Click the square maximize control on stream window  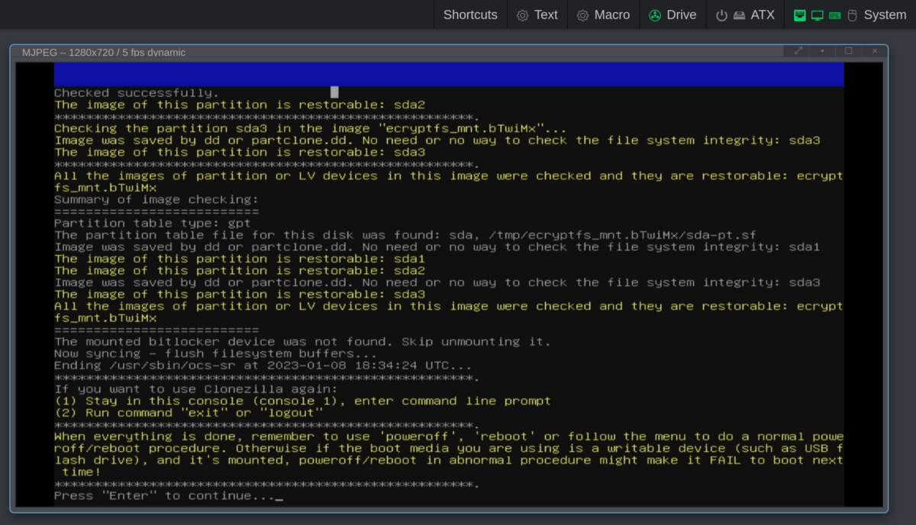click(849, 50)
